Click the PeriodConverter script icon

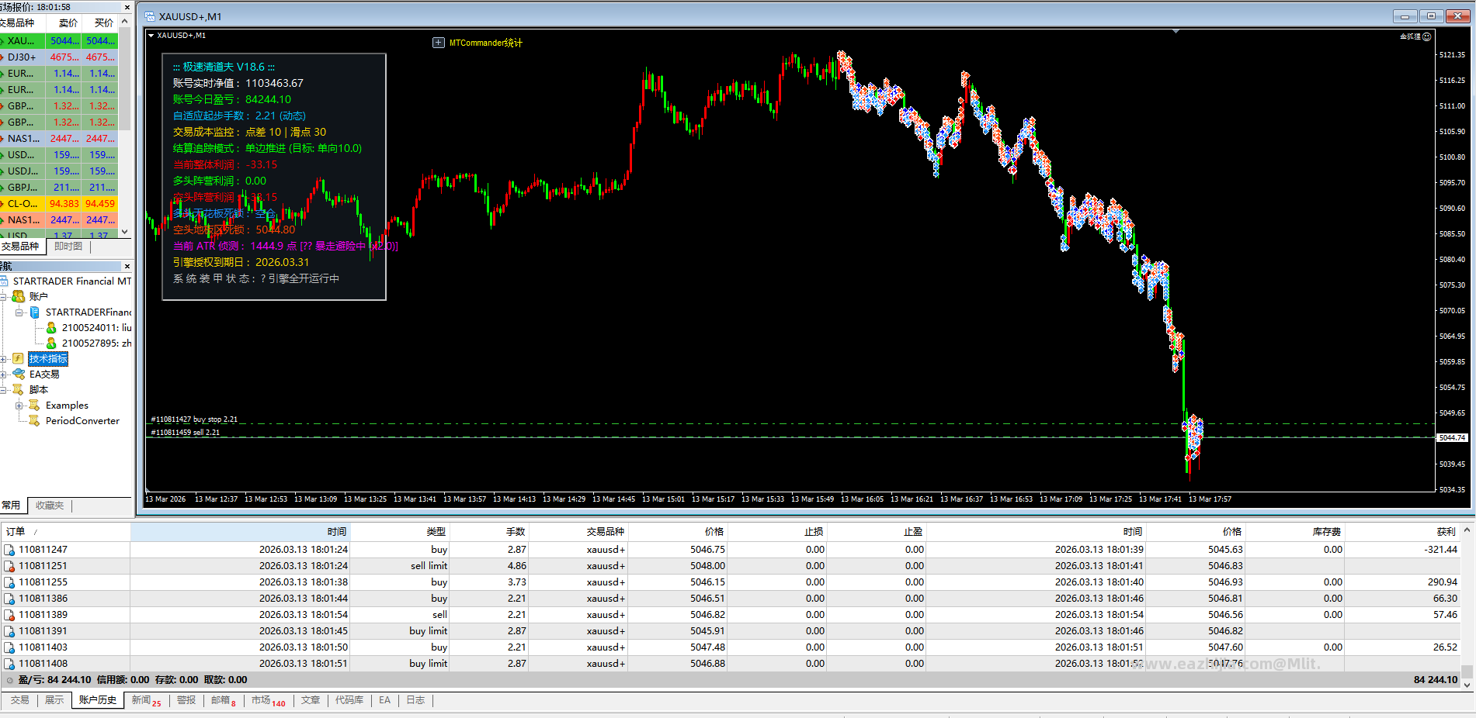34,421
